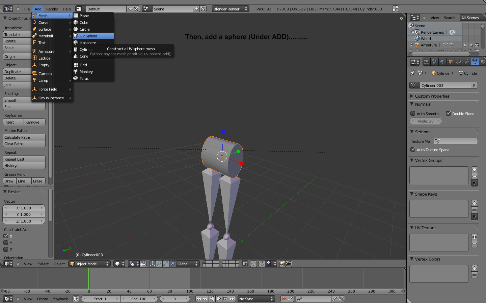486x303 pixels.
Task: Open the Modifiers tab with the wrench icon
Action: tap(467, 62)
